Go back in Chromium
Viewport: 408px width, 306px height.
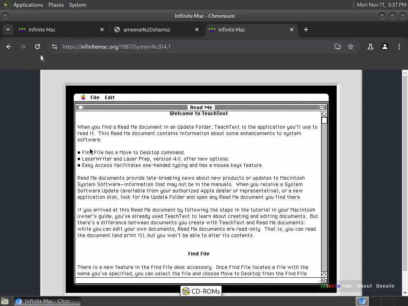pos(9,47)
